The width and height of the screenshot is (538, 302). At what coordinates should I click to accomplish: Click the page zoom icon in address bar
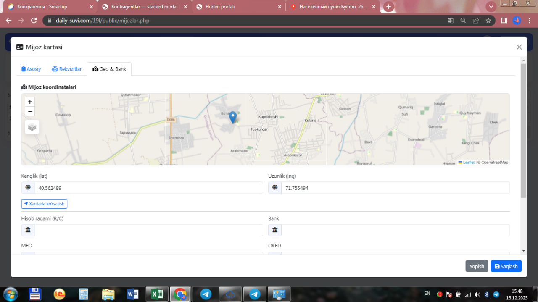click(463, 20)
